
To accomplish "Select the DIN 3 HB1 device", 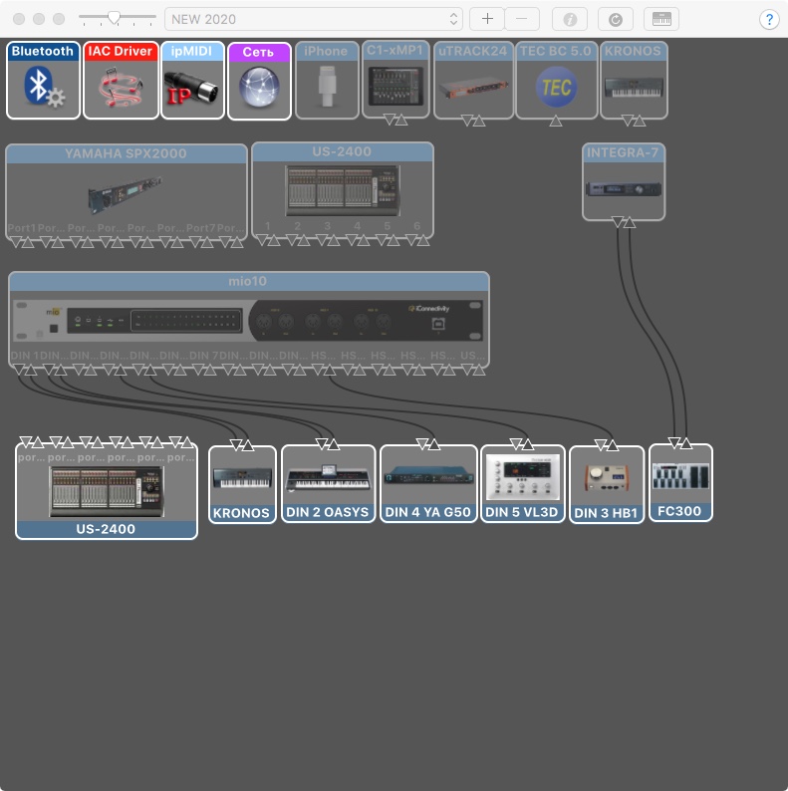I will click(607, 484).
